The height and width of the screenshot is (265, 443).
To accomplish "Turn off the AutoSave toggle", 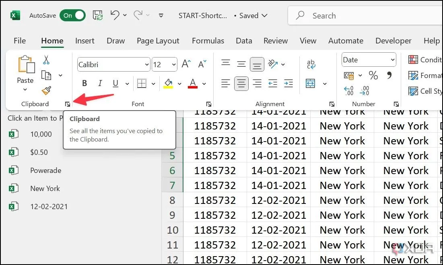I will [x=73, y=16].
